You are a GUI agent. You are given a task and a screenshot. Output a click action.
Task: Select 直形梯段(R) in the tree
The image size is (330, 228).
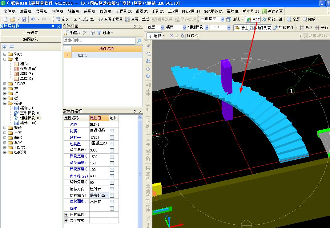point(30,113)
